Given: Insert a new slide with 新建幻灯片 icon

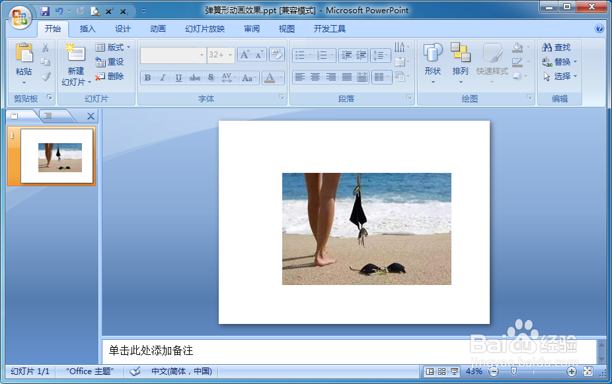Looking at the screenshot, I should (76, 53).
